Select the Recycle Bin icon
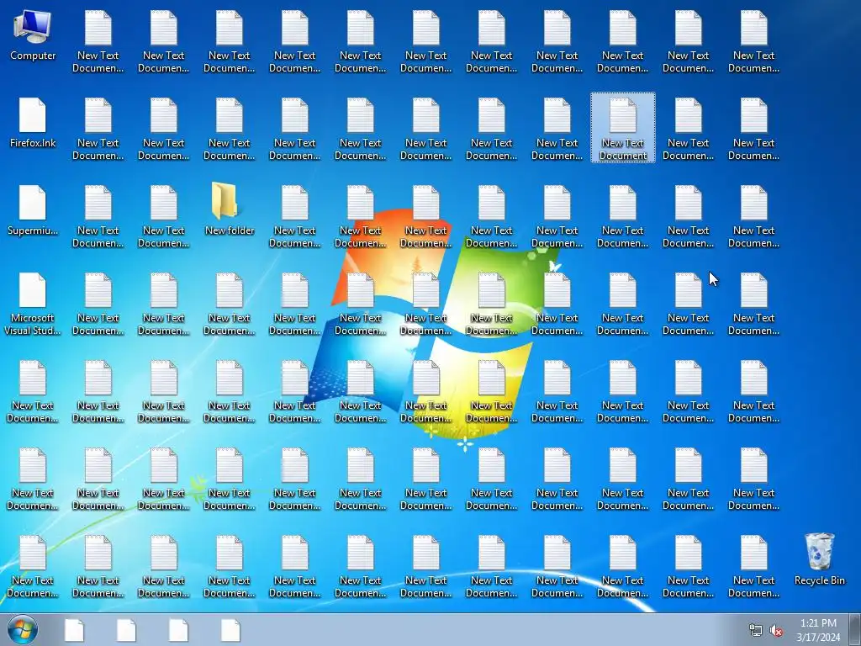This screenshot has height=646, width=861. 819,559
